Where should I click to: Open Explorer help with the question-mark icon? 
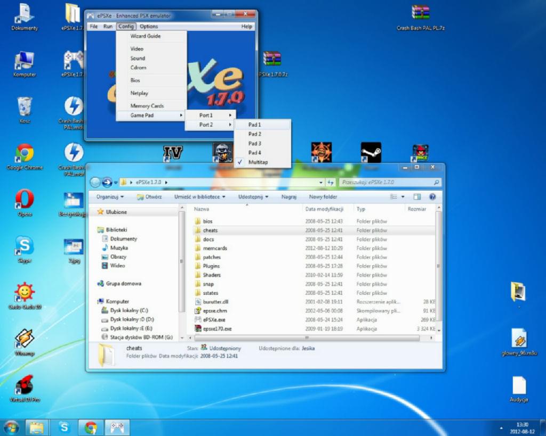point(432,197)
